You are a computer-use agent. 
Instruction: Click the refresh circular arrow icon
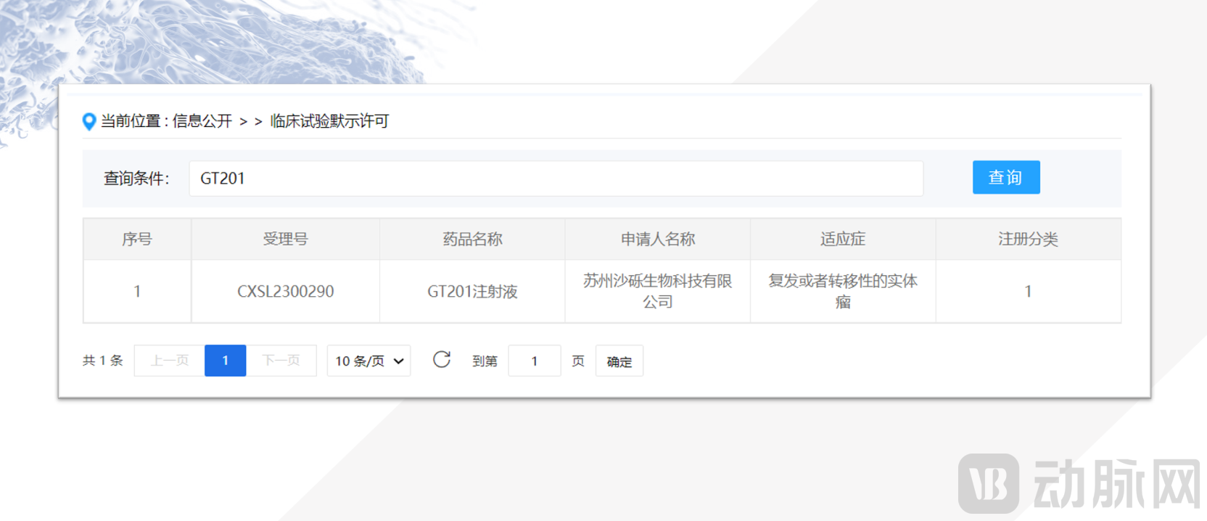(442, 359)
